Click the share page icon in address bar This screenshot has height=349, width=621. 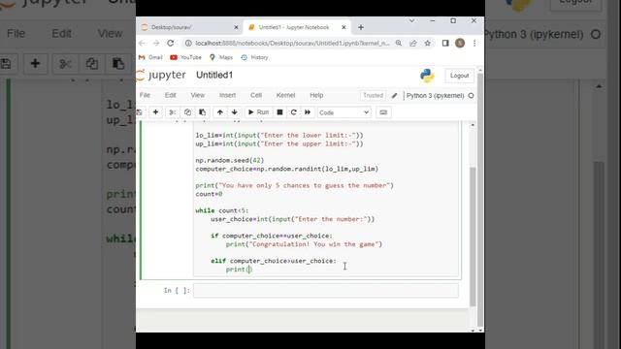tap(413, 43)
